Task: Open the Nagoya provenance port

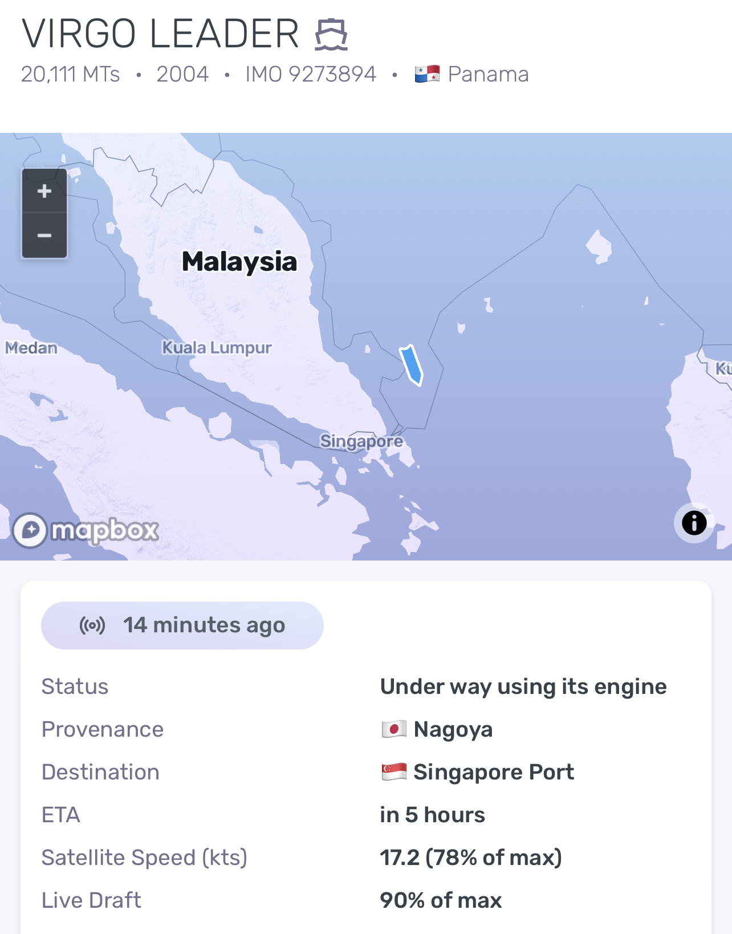Action: pyautogui.click(x=453, y=729)
